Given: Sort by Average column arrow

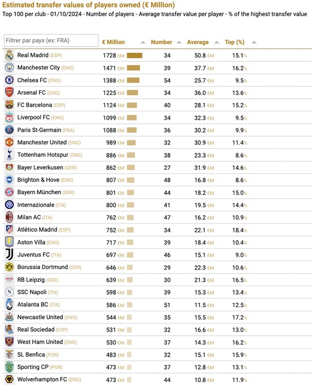Looking at the screenshot, I should coord(217,43).
